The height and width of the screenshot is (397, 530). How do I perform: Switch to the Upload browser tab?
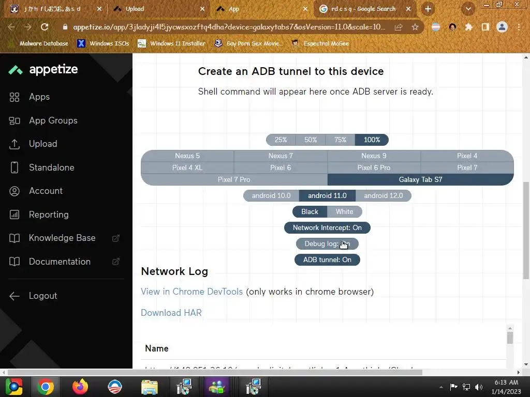pos(159,9)
